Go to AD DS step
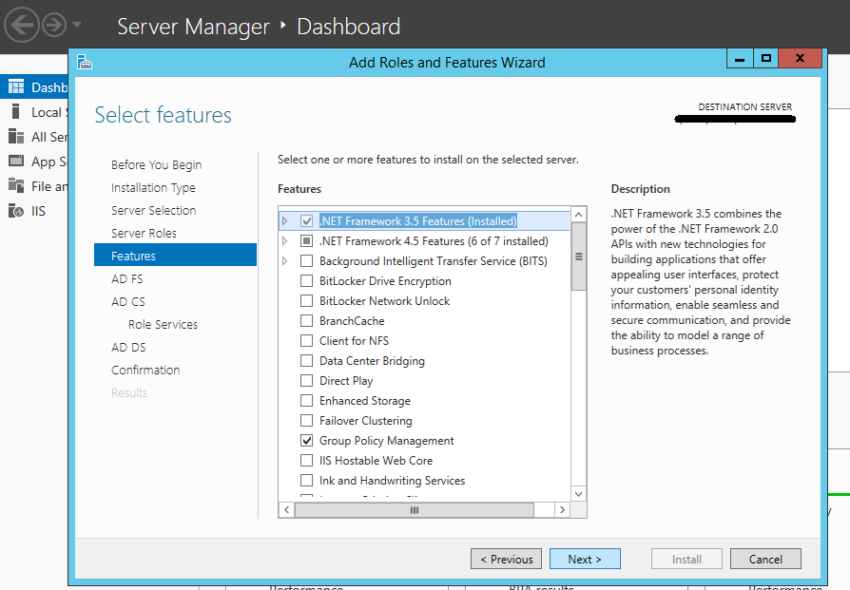Viewport: 850px width, 590px height. [128, 347]
